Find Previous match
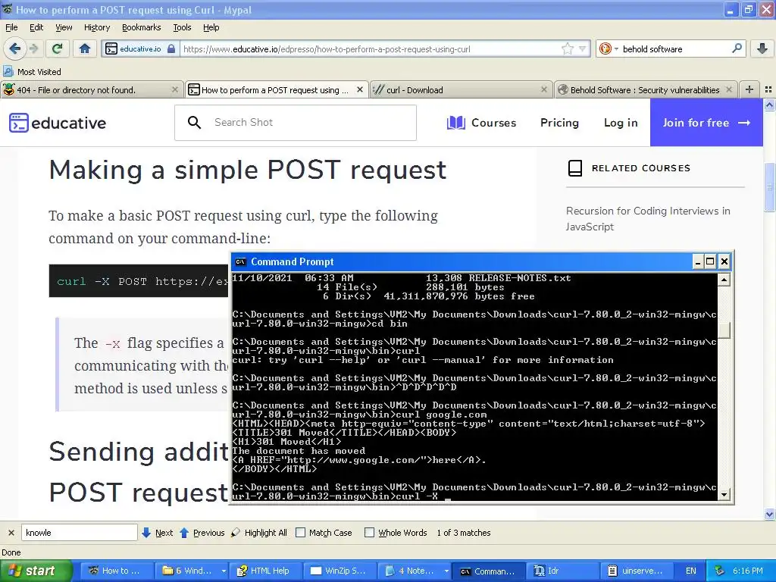The height and width of the screenshot is (582, 776). [202, 533]
